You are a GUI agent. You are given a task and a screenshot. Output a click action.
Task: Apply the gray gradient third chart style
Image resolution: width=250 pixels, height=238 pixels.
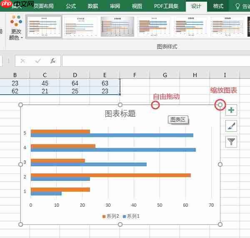pos(117,27)
